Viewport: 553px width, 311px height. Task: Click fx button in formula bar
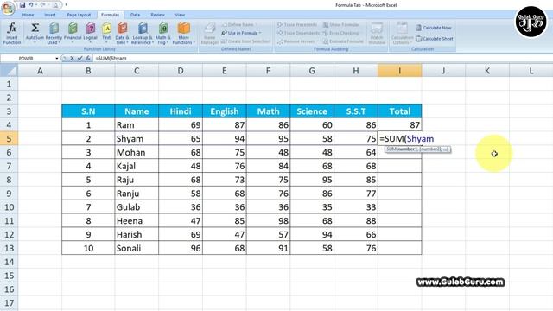tap(87, 58)
